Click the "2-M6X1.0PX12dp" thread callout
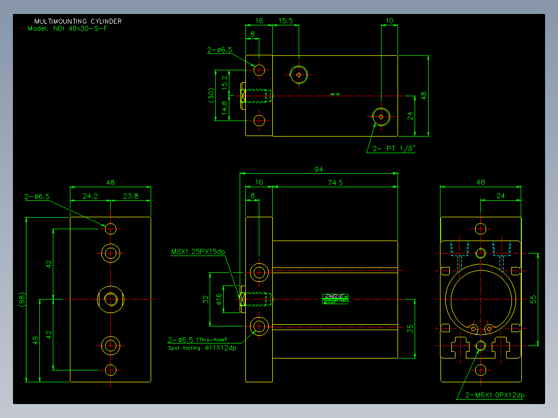The height and width of the screenshot is (418, 558). [x=495, y=395]
